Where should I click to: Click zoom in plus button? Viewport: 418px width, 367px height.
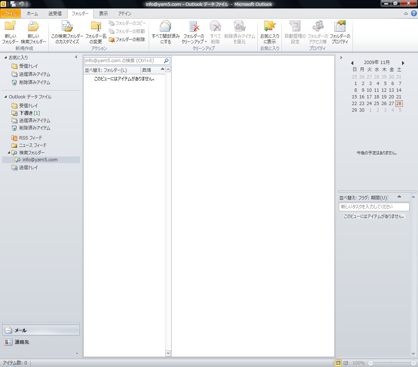click(x=414, y=363)
